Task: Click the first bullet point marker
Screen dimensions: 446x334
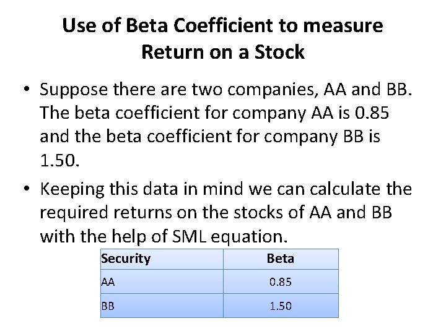Action: [x=28, y=90]
